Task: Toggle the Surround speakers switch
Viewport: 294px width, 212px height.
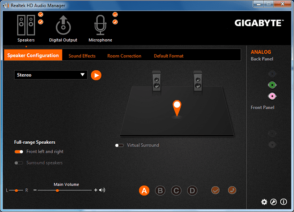Action: click(x=19, y=163)
